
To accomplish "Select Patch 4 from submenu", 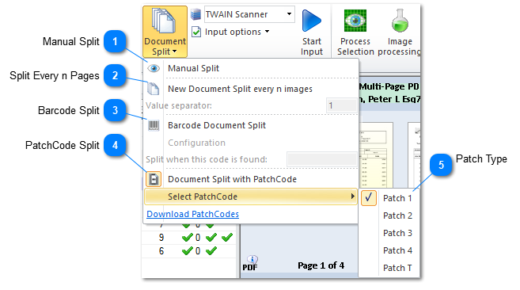I will click(x=397, y=250).
